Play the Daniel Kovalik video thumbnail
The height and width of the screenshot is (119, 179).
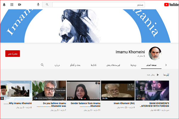coord(49,90)
